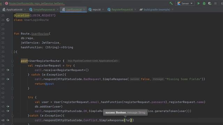The height and width of the screenshot is (125, 223).
Task: Click the @Location annotation on line 25
Action: [22, 15]
